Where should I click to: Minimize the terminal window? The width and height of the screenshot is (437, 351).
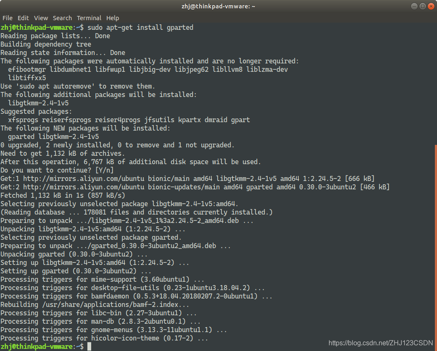click(414, 6)
